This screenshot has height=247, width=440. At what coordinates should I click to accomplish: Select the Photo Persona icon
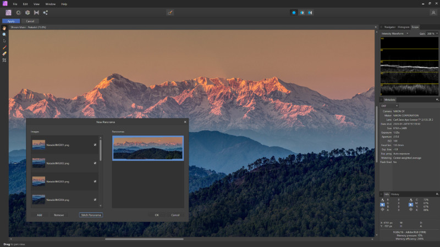pos(8,12)
